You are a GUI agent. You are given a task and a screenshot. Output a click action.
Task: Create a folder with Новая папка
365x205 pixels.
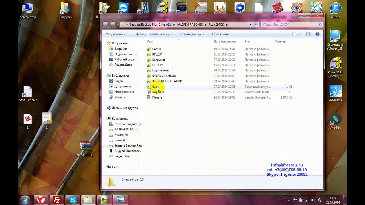click(x=221, y=34)
